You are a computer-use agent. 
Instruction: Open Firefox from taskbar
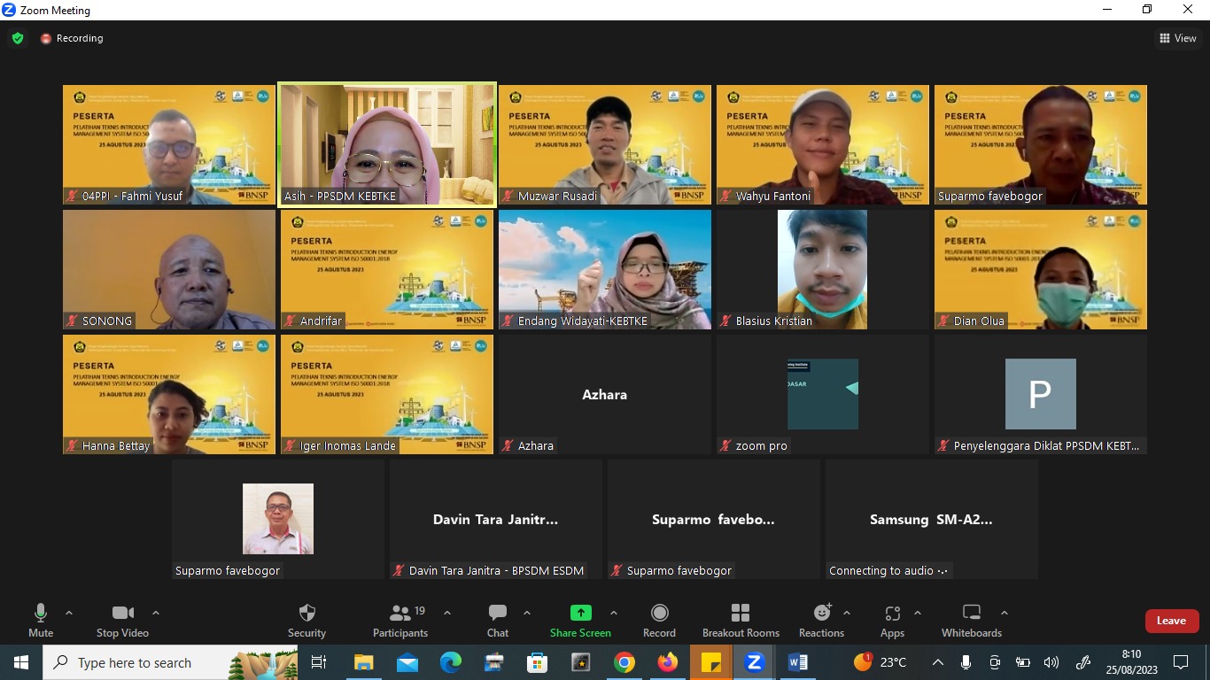pos(668,662)
